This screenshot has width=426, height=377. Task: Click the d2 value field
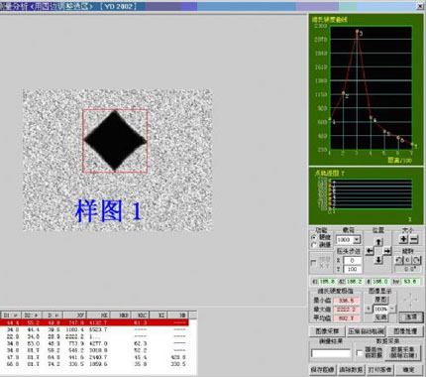point(355,282)
